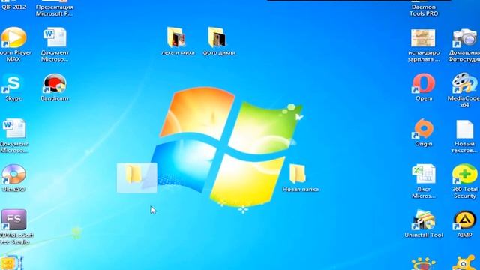Launch the Origin shortcut
This screenshot has width=480, height=270.
click(x=424, y=133)
